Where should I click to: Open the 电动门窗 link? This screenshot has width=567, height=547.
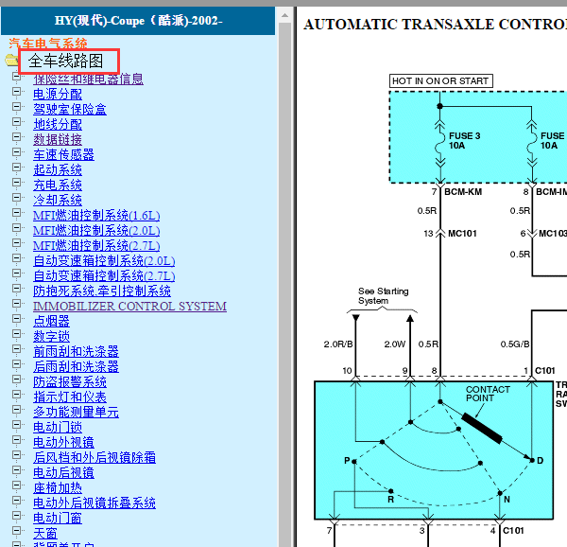tap(58, 519)
